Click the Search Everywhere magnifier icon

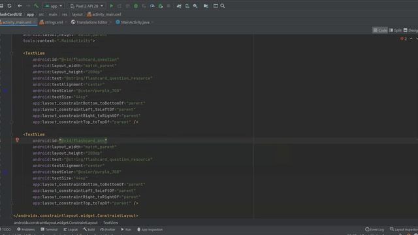223,6
